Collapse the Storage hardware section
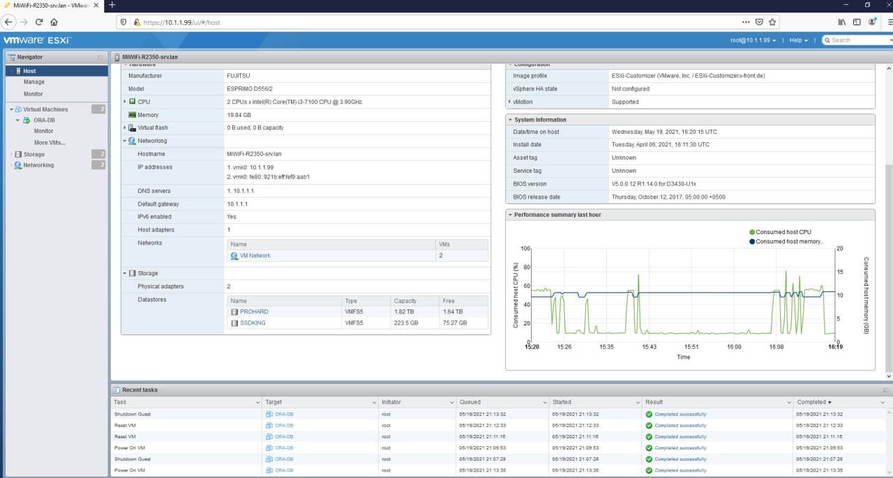The height and width of the screenshot is (478, 893). (125, 273)
